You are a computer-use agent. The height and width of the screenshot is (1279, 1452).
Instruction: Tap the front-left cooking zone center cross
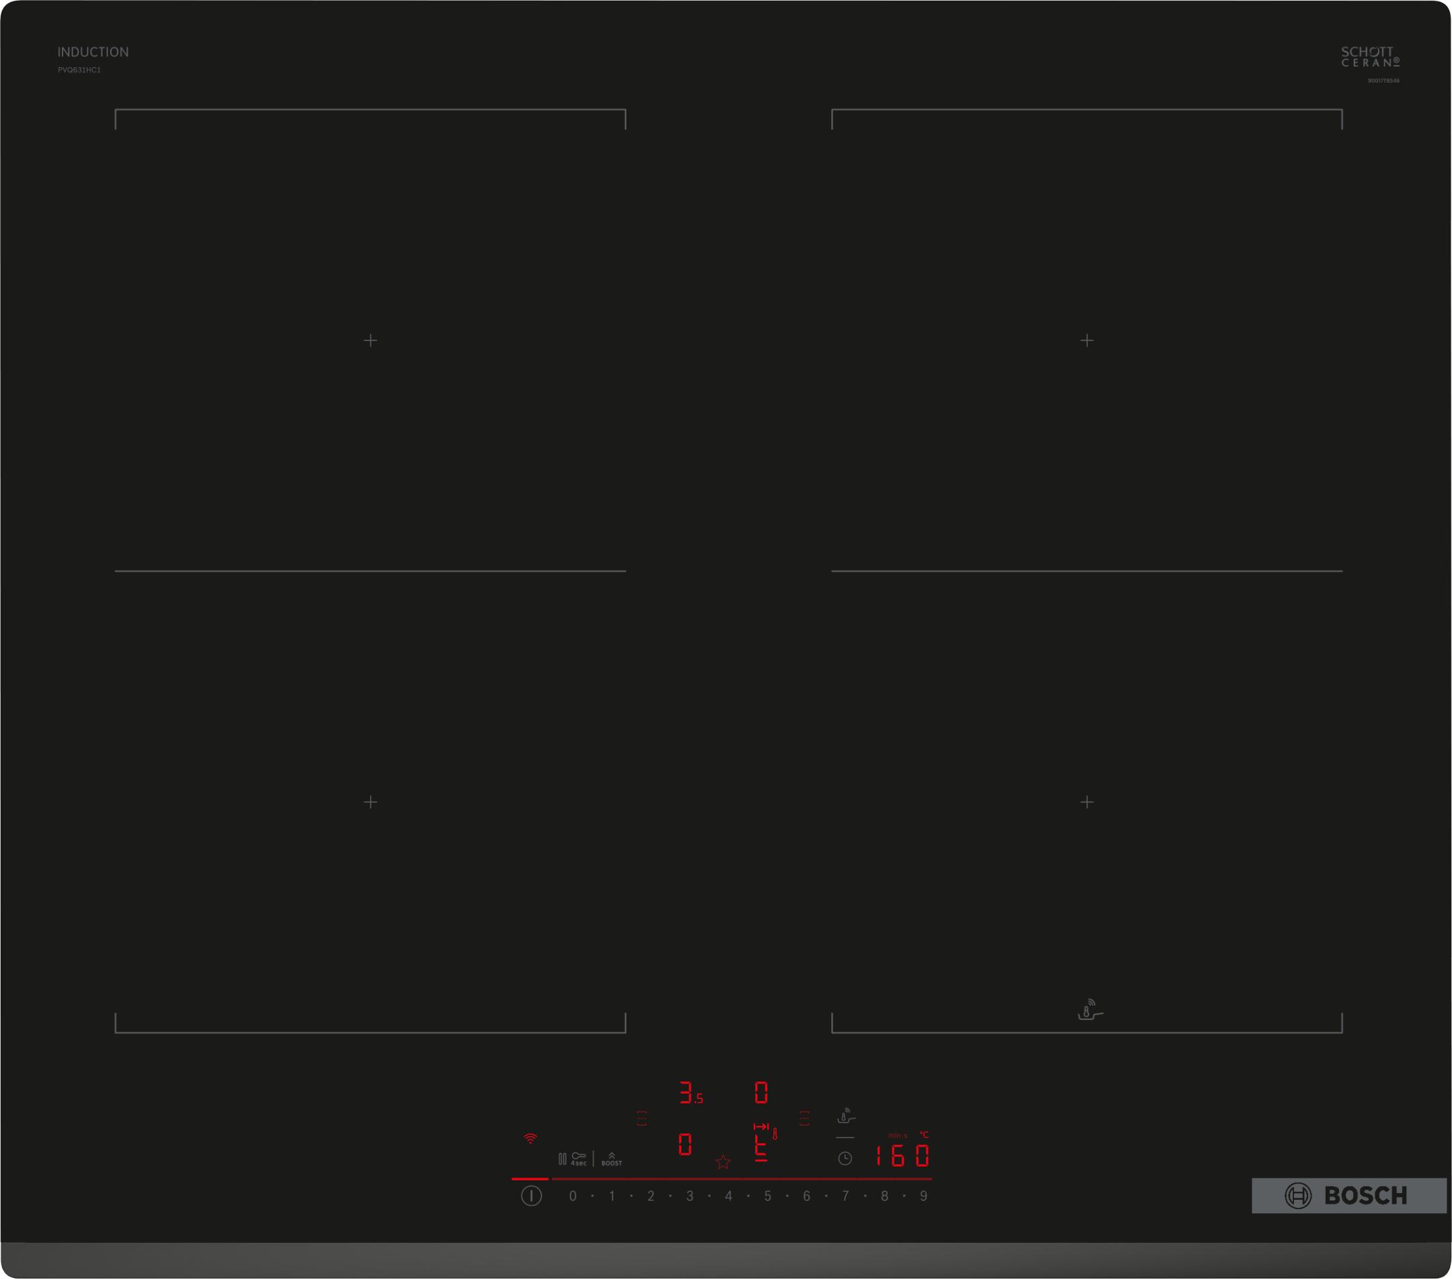[370, 802]
